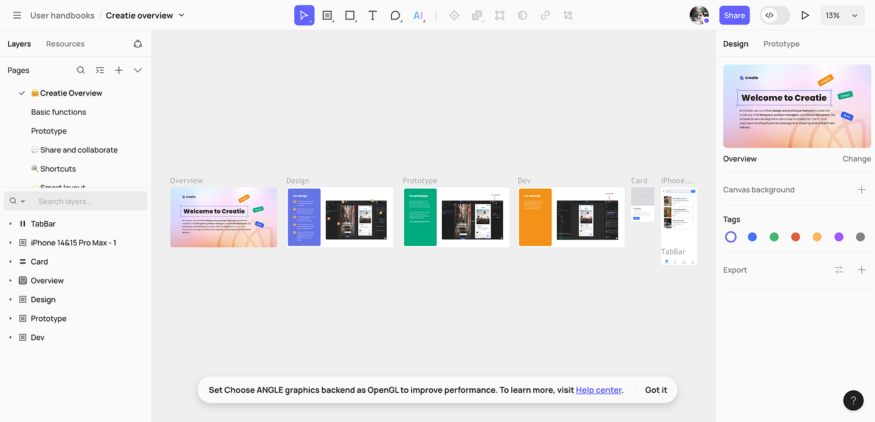Select the Text tool
The height and width of the screenshot is (422, 875).
point(372,15)
